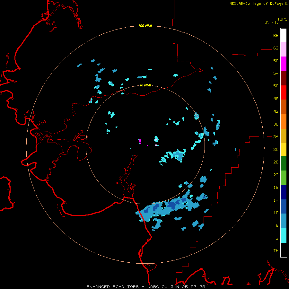The width and height of the screenshot is (289, 289).
Task: Click the bright red swatch between 46 and 50
Action: (284, 92)
